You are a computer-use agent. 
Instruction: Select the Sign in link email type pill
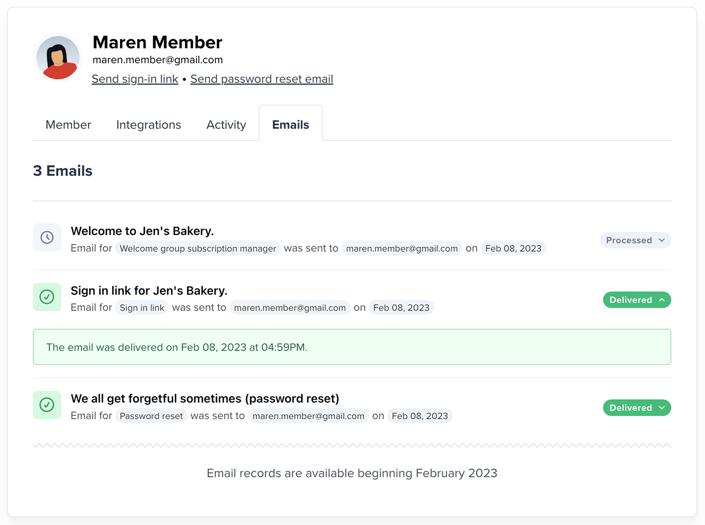pyautogui.click(x=141, y=308)
